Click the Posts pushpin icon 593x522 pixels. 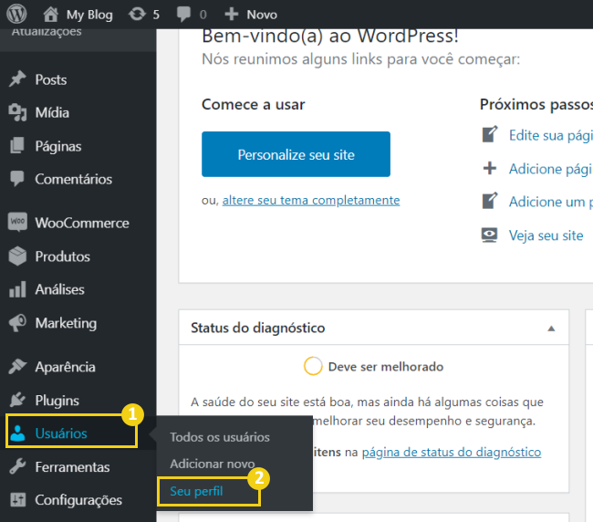(17, 79)
